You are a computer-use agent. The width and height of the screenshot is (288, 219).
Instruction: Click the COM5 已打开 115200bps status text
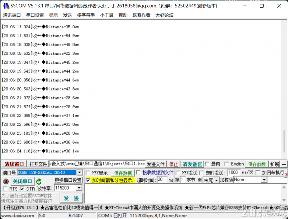pyautogui.click(x=142, y=216)
